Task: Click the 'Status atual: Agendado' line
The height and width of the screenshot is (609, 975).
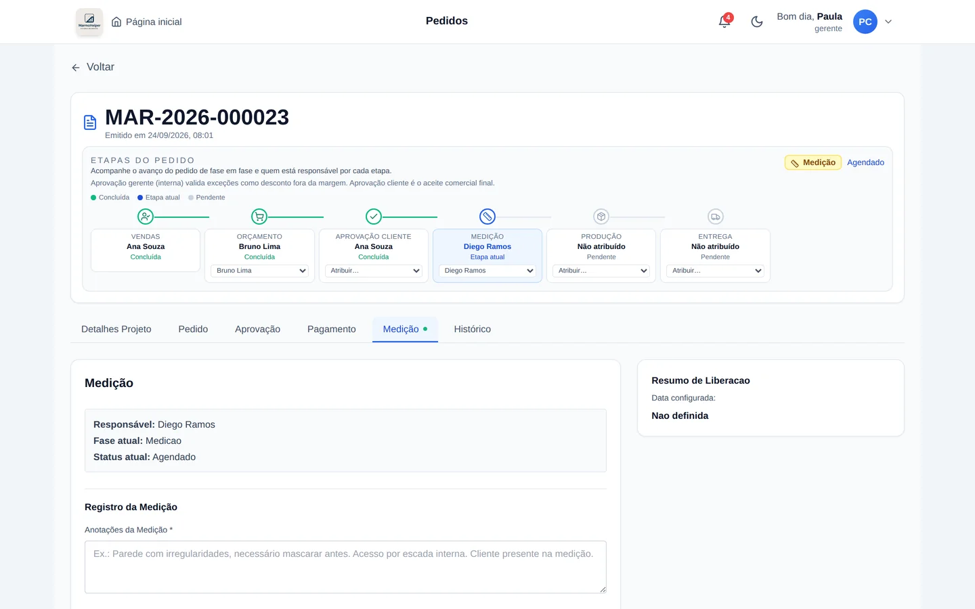Action: click(144, 457)
